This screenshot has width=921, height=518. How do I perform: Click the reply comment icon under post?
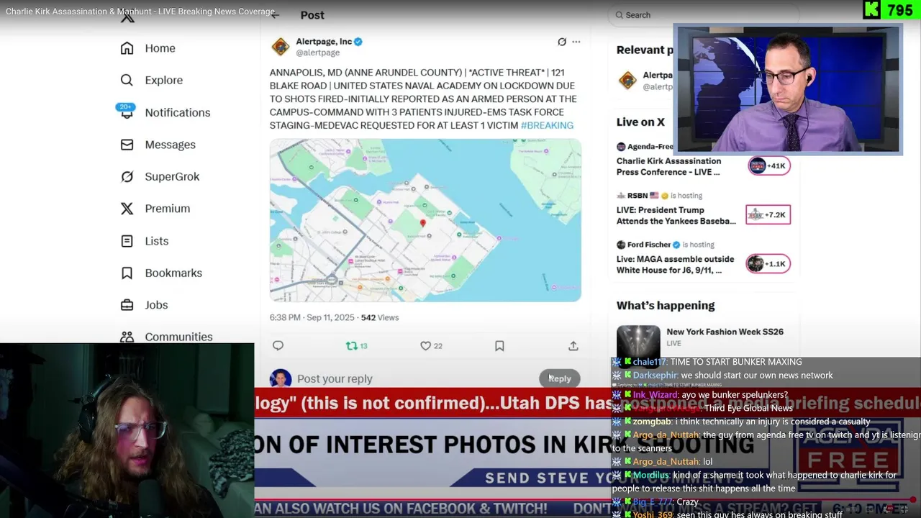click(278, 346)
